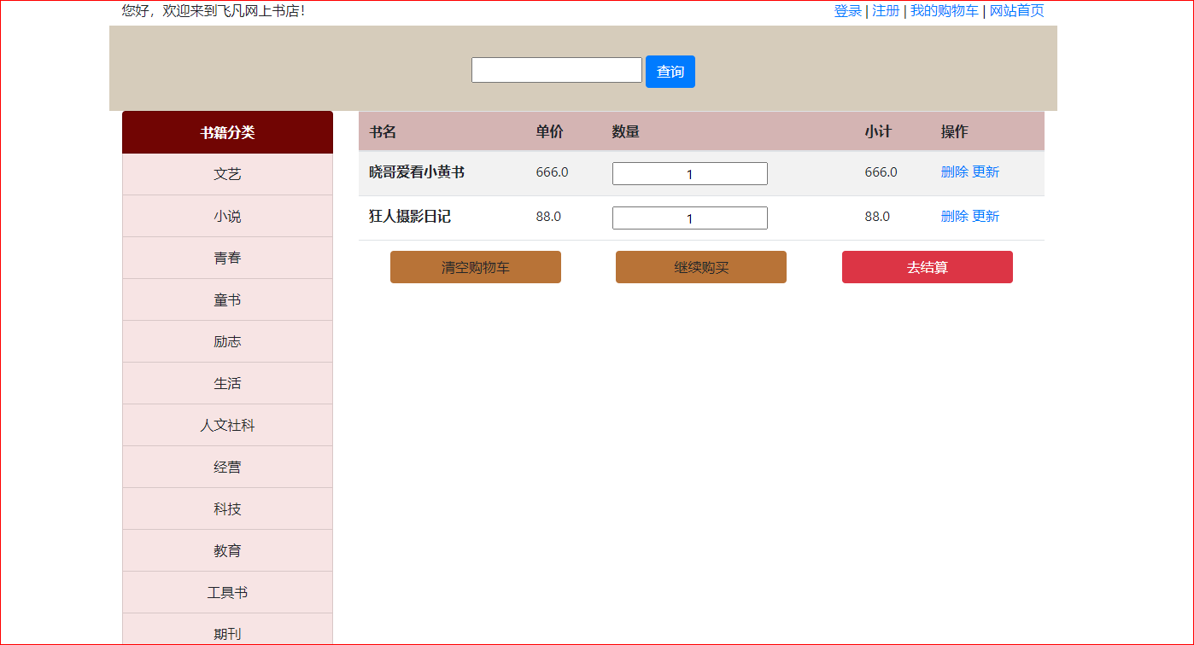The width and height of the screenshot is (1194, 645).
Task: Click the 小计 column header
Action: tap(878, 131)
